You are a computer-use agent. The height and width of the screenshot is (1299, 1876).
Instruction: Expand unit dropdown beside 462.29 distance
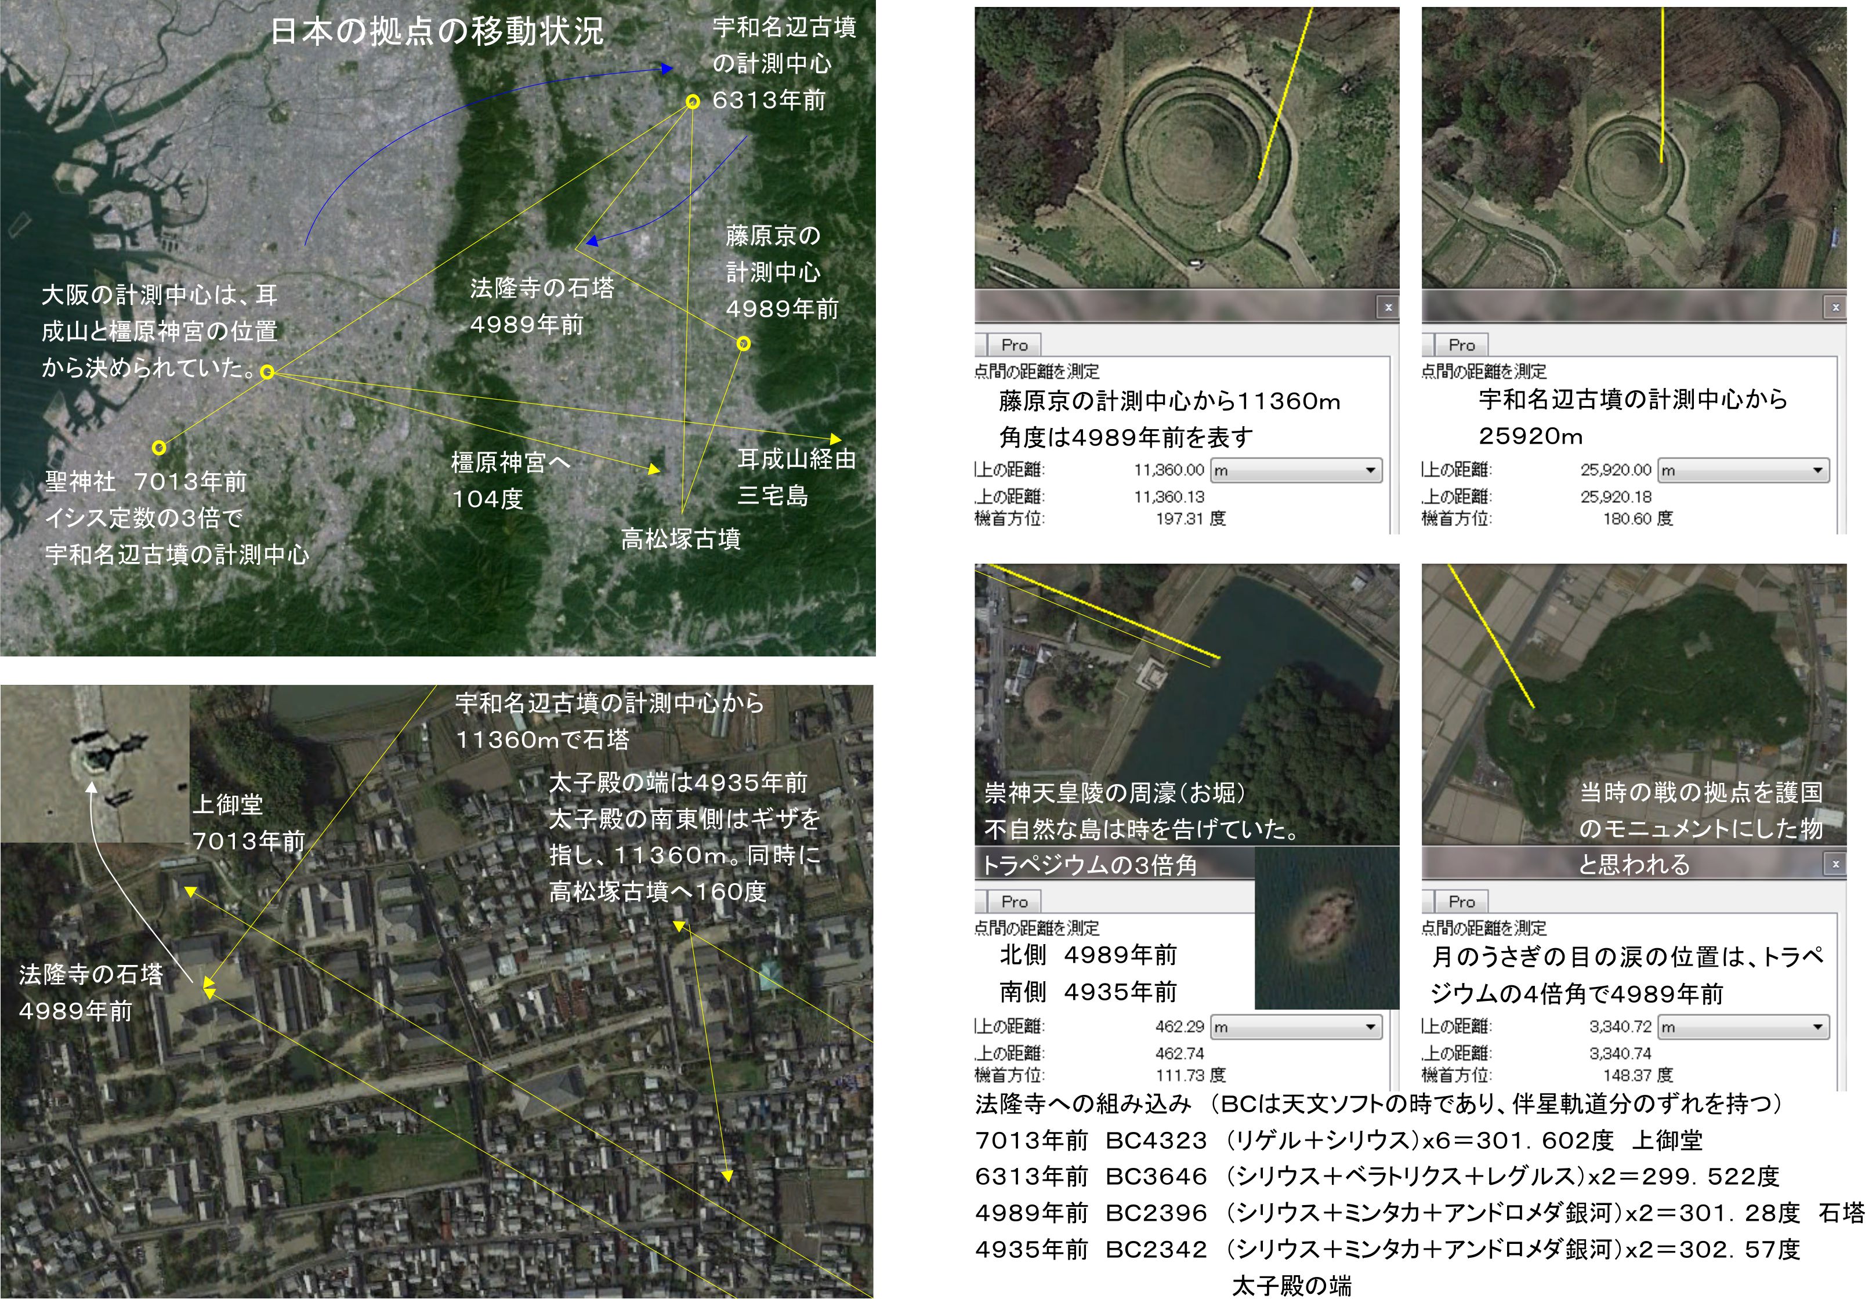[1370, 1027]
